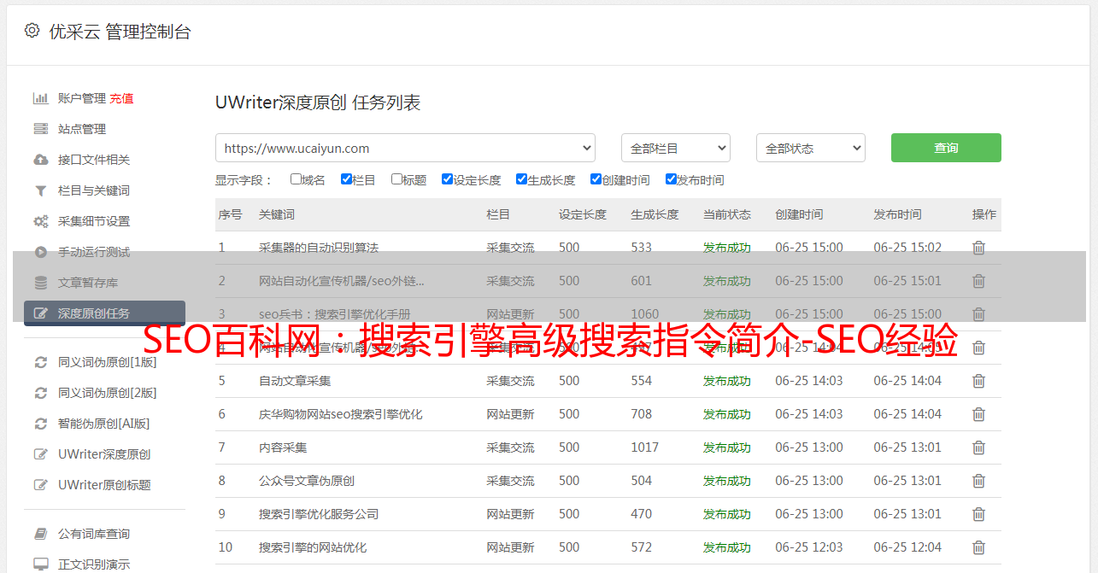Click the 创建时间 column header
Image resolution: width=1098 pixels, height=573 pixels.
click(x=799, y=214)
